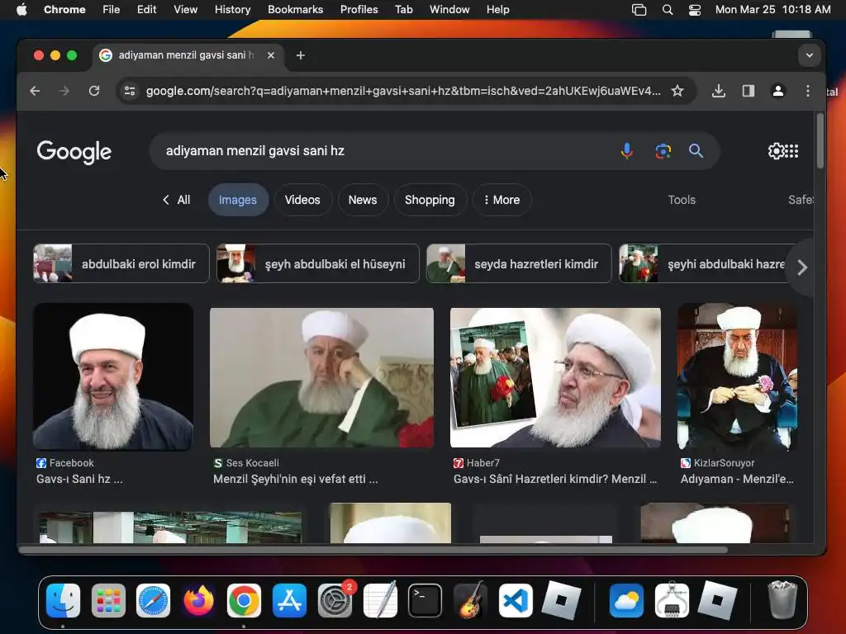Click the forward navigation arrow
Screen dimensions: 846x634
tap(64, 91)
